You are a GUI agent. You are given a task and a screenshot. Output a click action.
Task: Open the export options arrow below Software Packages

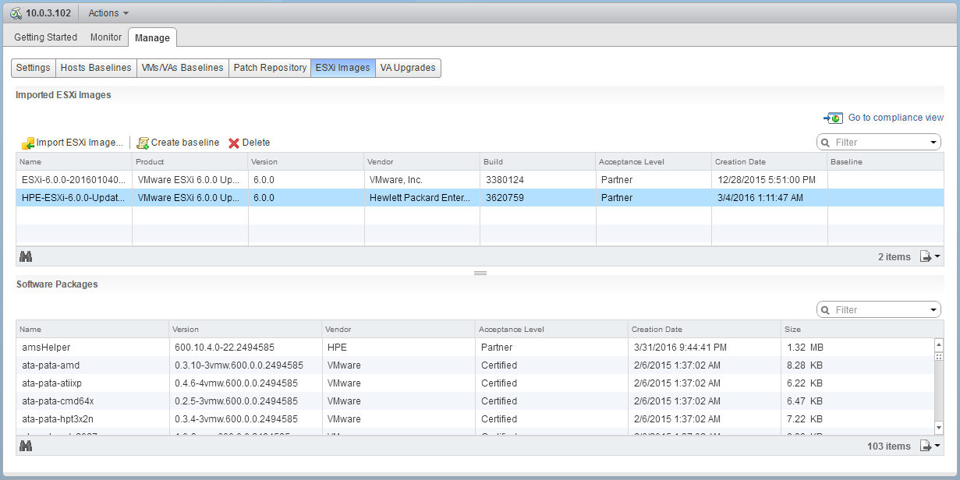pyautogui.click(x=935, y=446)
